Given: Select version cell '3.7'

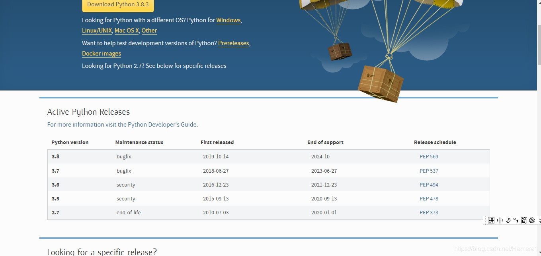Looking at the screenshot, I should coord(55,171).
